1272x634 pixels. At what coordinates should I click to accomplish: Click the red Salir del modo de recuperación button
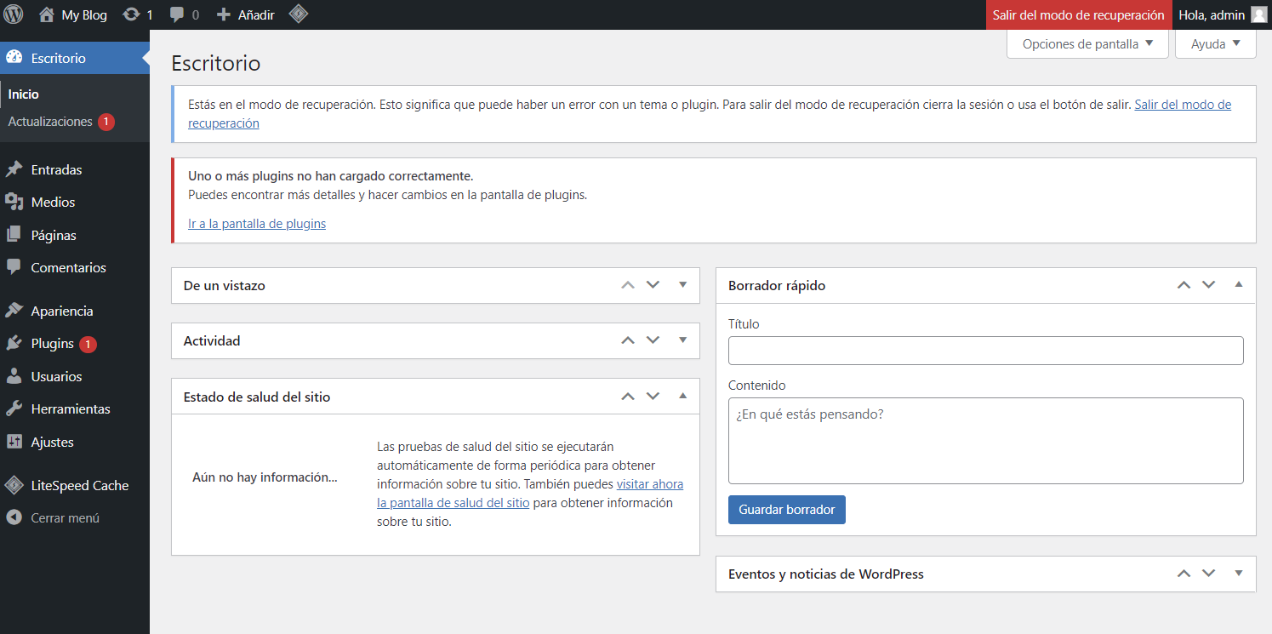pos(1078,14)
